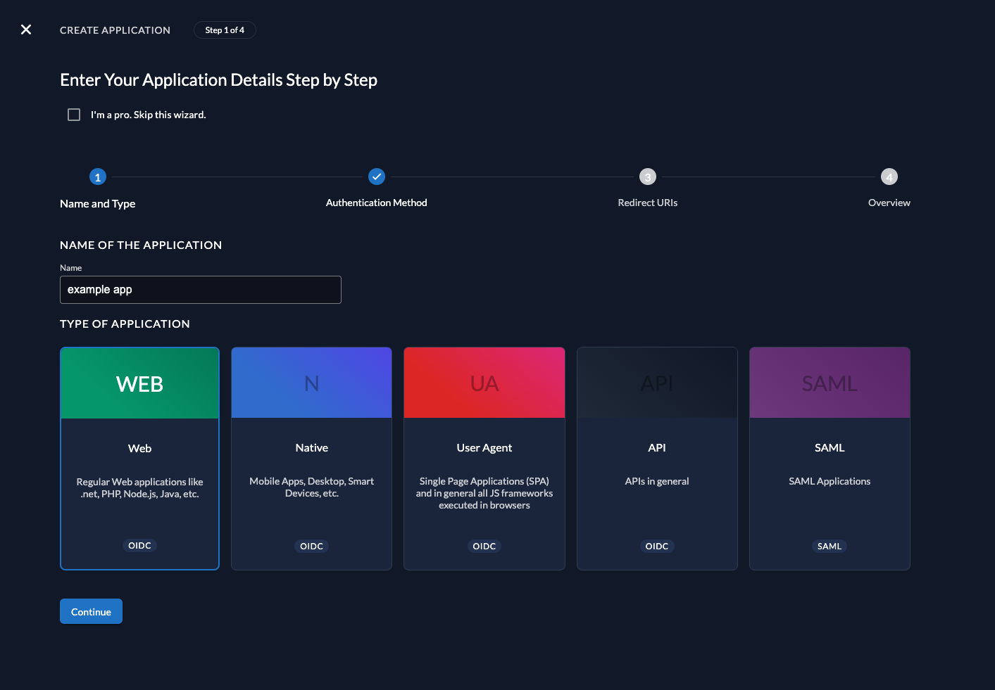Select the SAML application type
The image size is (995, 690).
[x=830, y=458]
